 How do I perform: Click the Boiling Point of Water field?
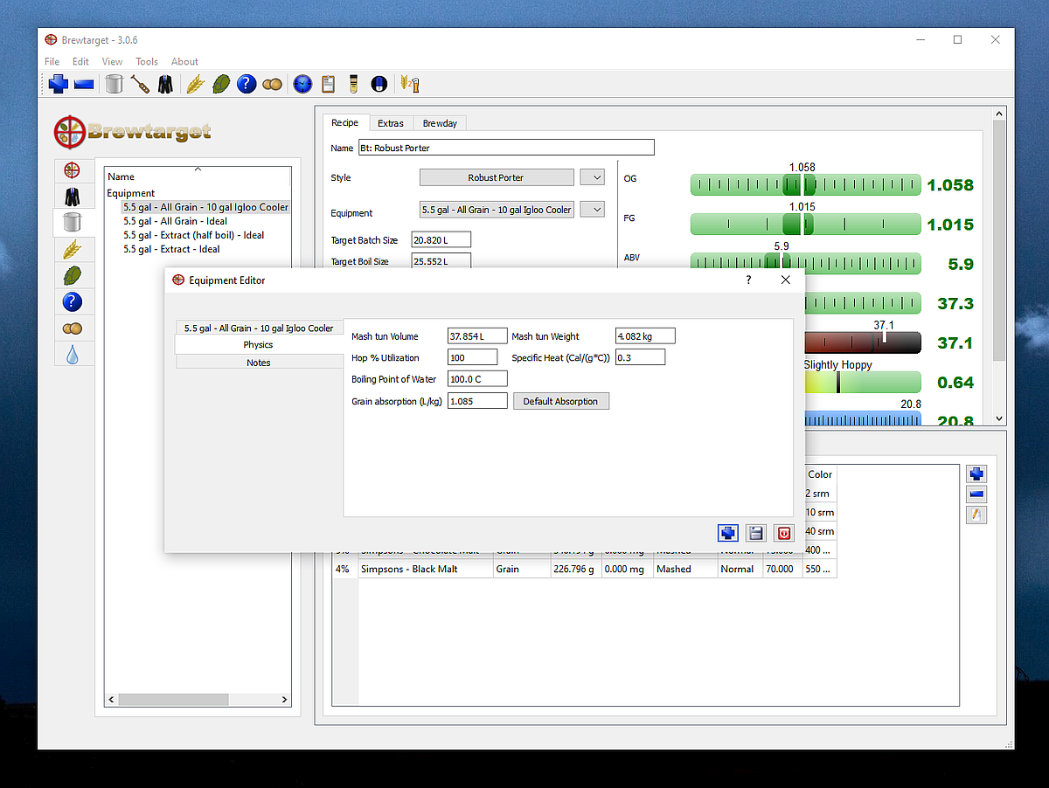[x=477, y=379]
